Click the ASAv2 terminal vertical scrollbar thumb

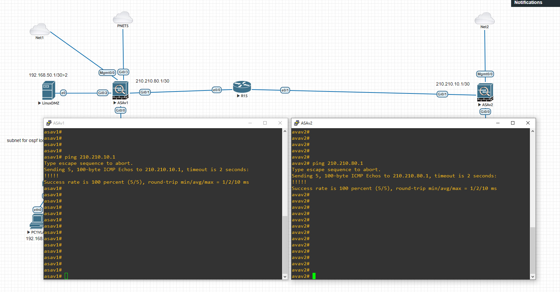(533, 250)
